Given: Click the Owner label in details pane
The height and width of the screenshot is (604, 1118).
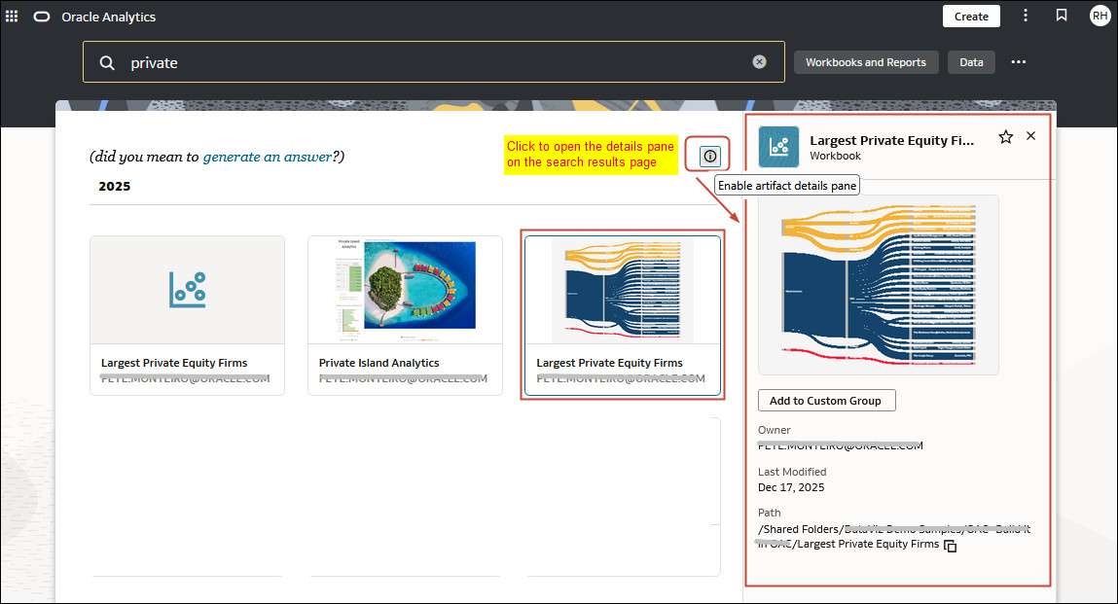Looking at the screenshot, I should coord(774,430).
